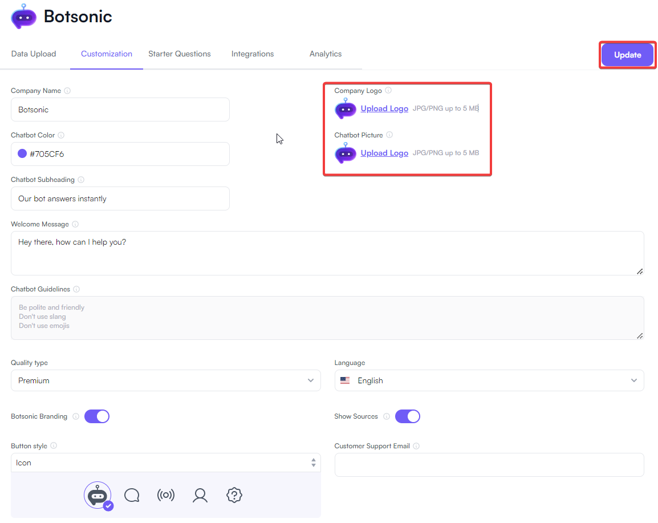Viewport: 658px width, 523px height.
Task: Click the Botsonic logo icon in header
Action: 23,17
